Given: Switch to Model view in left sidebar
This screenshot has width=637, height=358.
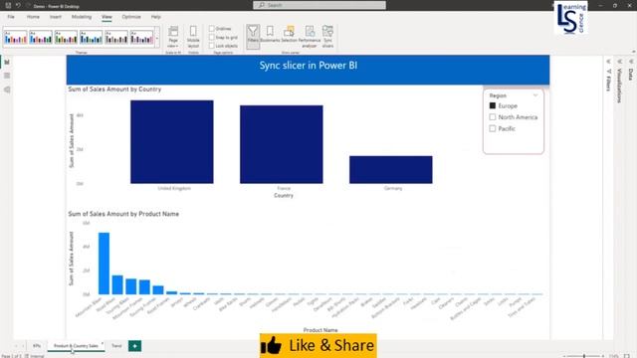Looking at the screenshot, I should [7, 89].
